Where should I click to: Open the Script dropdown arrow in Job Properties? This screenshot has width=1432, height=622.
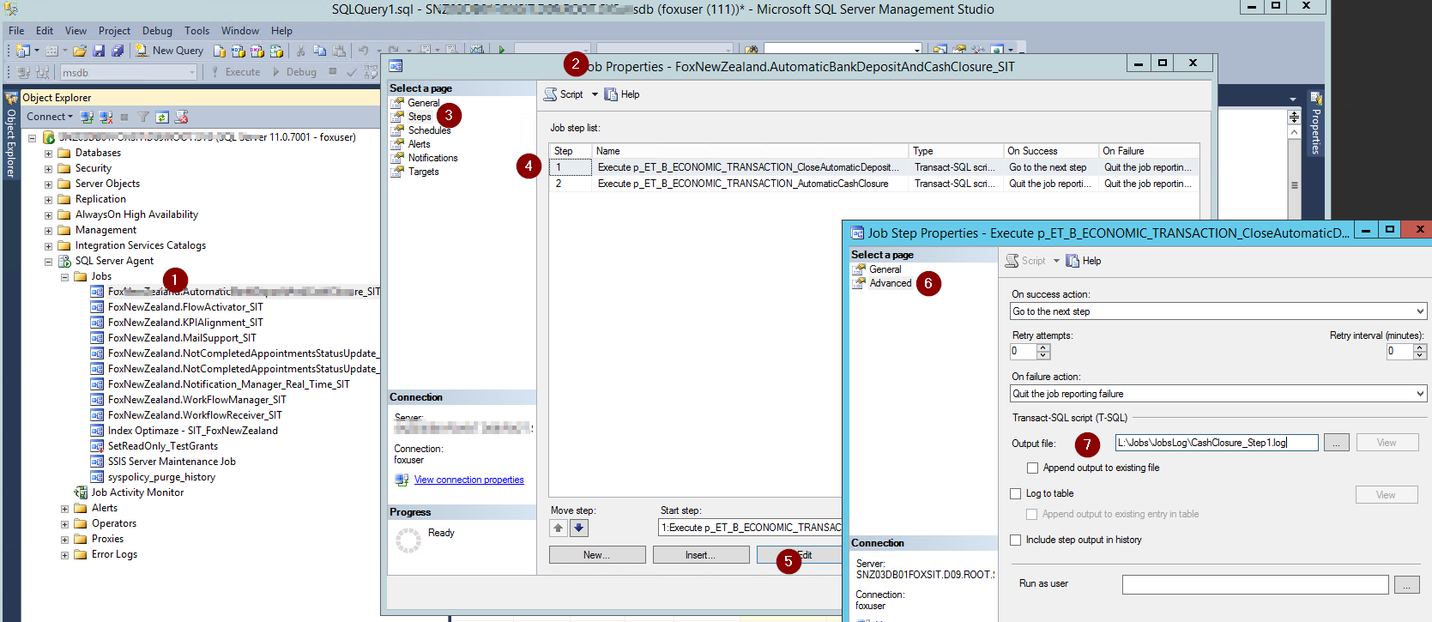(x=595, y=94)
